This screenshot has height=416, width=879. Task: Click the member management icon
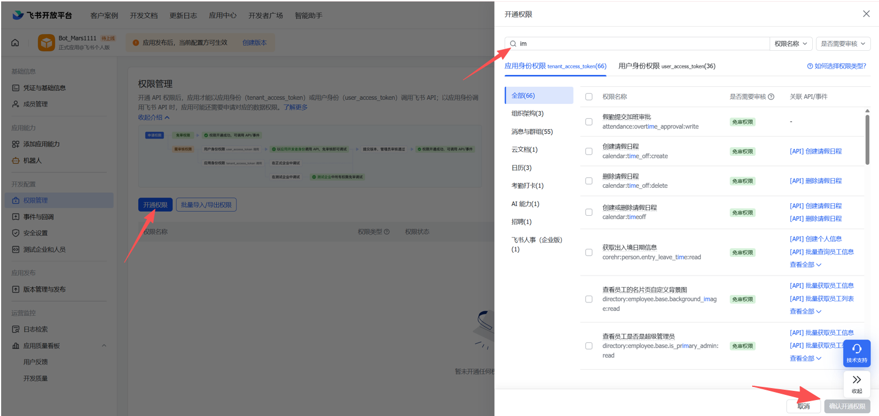click(15, 104)
